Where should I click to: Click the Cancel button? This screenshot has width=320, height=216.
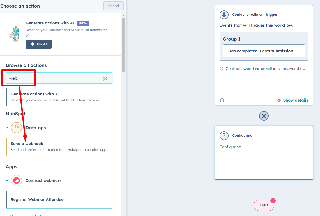114,6
